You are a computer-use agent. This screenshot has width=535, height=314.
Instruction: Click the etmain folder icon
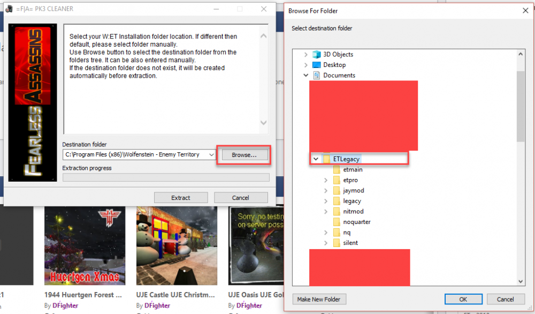[x=337, y=169]
